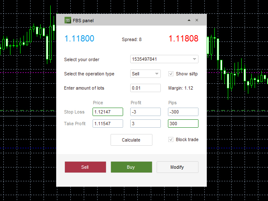Toggle the Block trade checkbox

[x=171, y=139]
